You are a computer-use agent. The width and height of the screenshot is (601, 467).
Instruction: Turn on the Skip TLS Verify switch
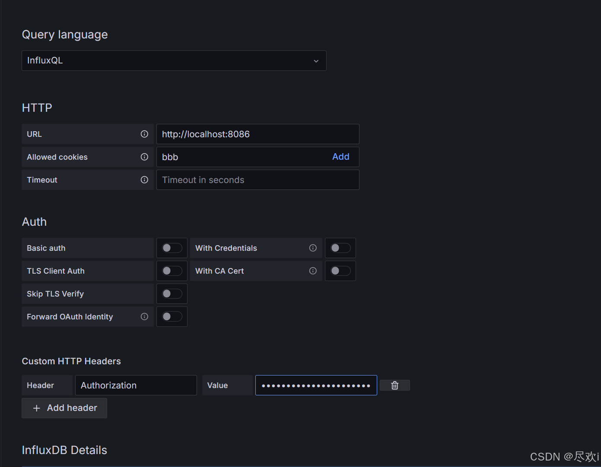172,294
